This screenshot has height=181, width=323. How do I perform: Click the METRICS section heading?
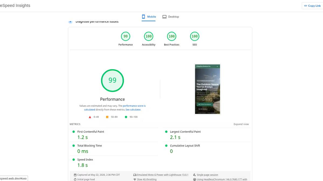point(75,124)
